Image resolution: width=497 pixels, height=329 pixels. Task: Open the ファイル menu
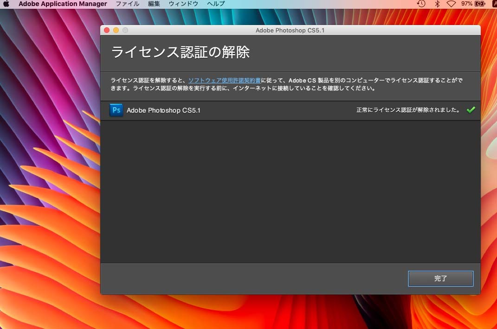[x=128, y=4]
